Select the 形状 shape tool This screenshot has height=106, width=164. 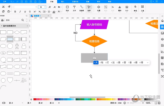click(x=67, y=8)
